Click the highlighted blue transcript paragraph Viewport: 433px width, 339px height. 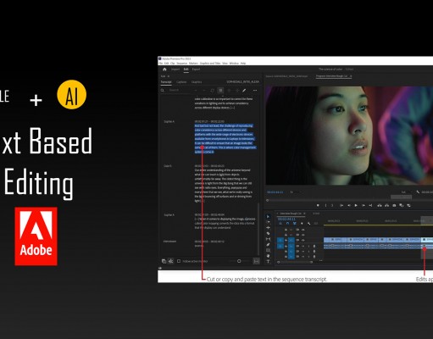click(225, 139)
